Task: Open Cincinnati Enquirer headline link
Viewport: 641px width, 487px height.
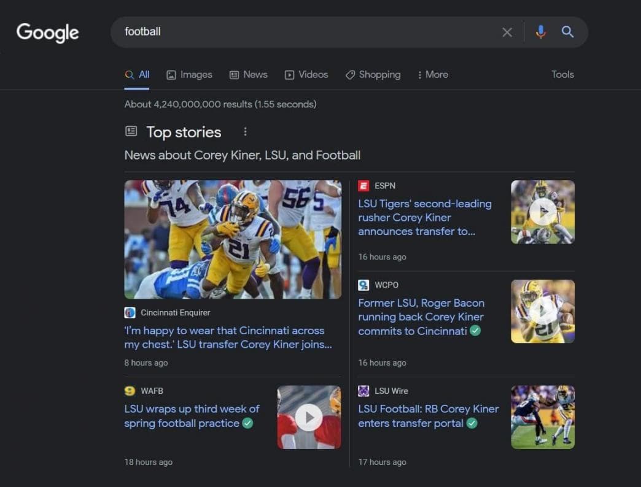Action: pos(228,337)
